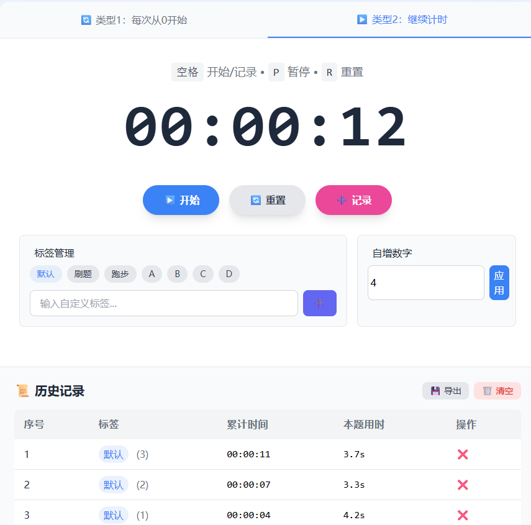Select the A tag chip
The width and height of the screenshot is (531, 525).
point(152,274)
